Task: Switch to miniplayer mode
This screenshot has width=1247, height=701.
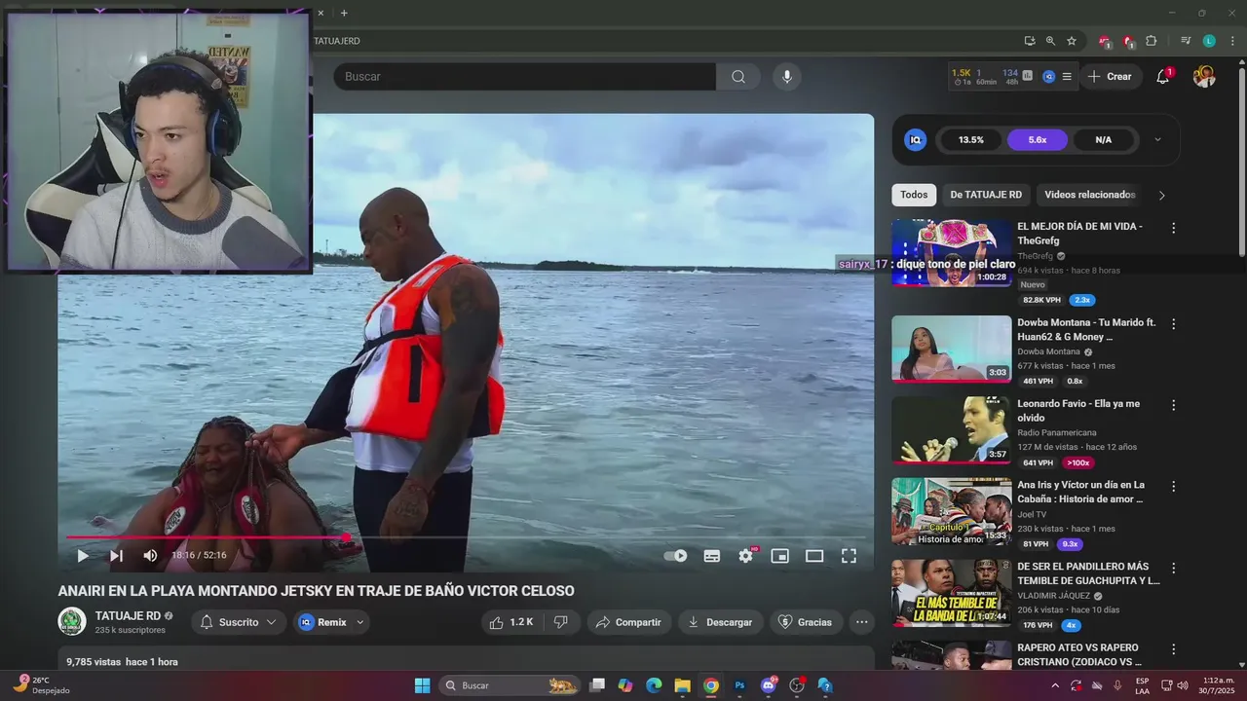Action: click(779, 556)
